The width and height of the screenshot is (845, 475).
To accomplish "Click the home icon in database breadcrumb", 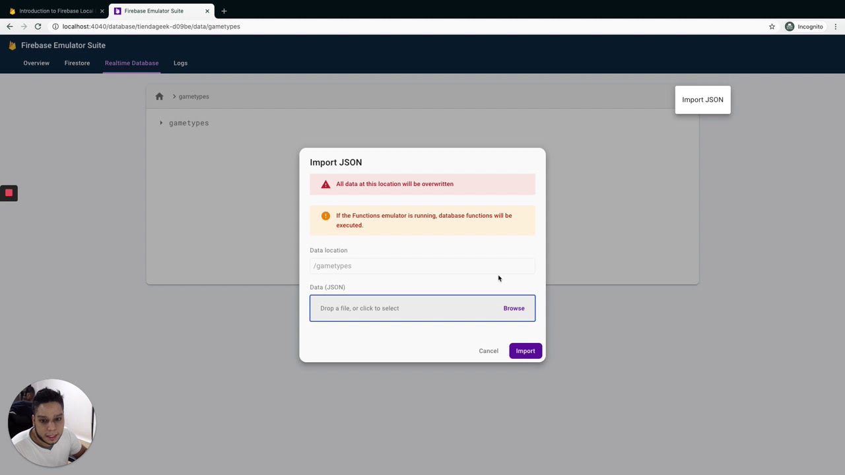I will 159,96.
